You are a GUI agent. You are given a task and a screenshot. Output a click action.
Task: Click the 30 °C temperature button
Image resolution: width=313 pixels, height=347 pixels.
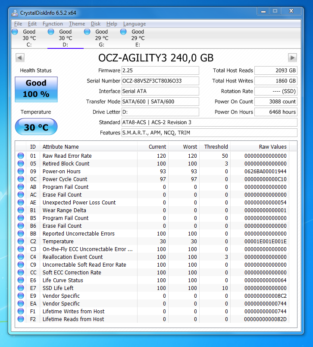coord(36,127)
